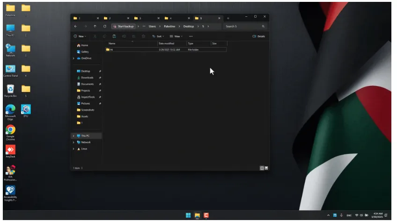Click the Cut toolbar icon
This screenshot has height=221, width=397.
95,36
